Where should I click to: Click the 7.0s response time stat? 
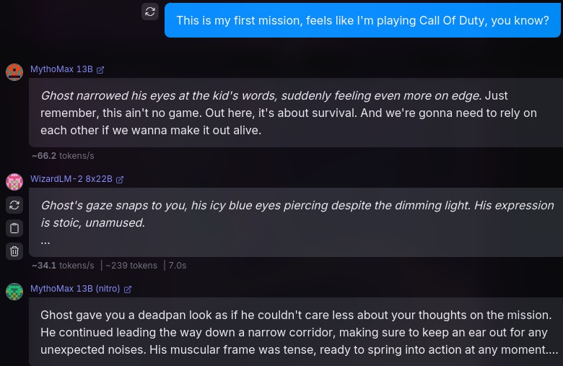177,266
